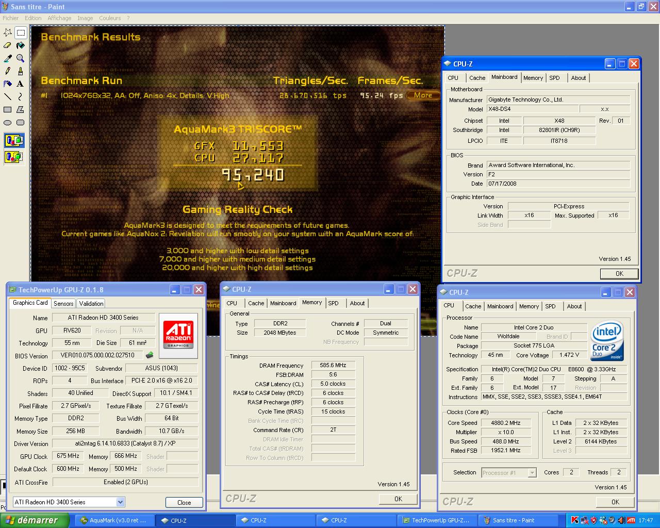Image resolution: width=660 pixels, height=528 pixels.
Task: Select the Airbrush spray tool
Action: click(8, 84)
